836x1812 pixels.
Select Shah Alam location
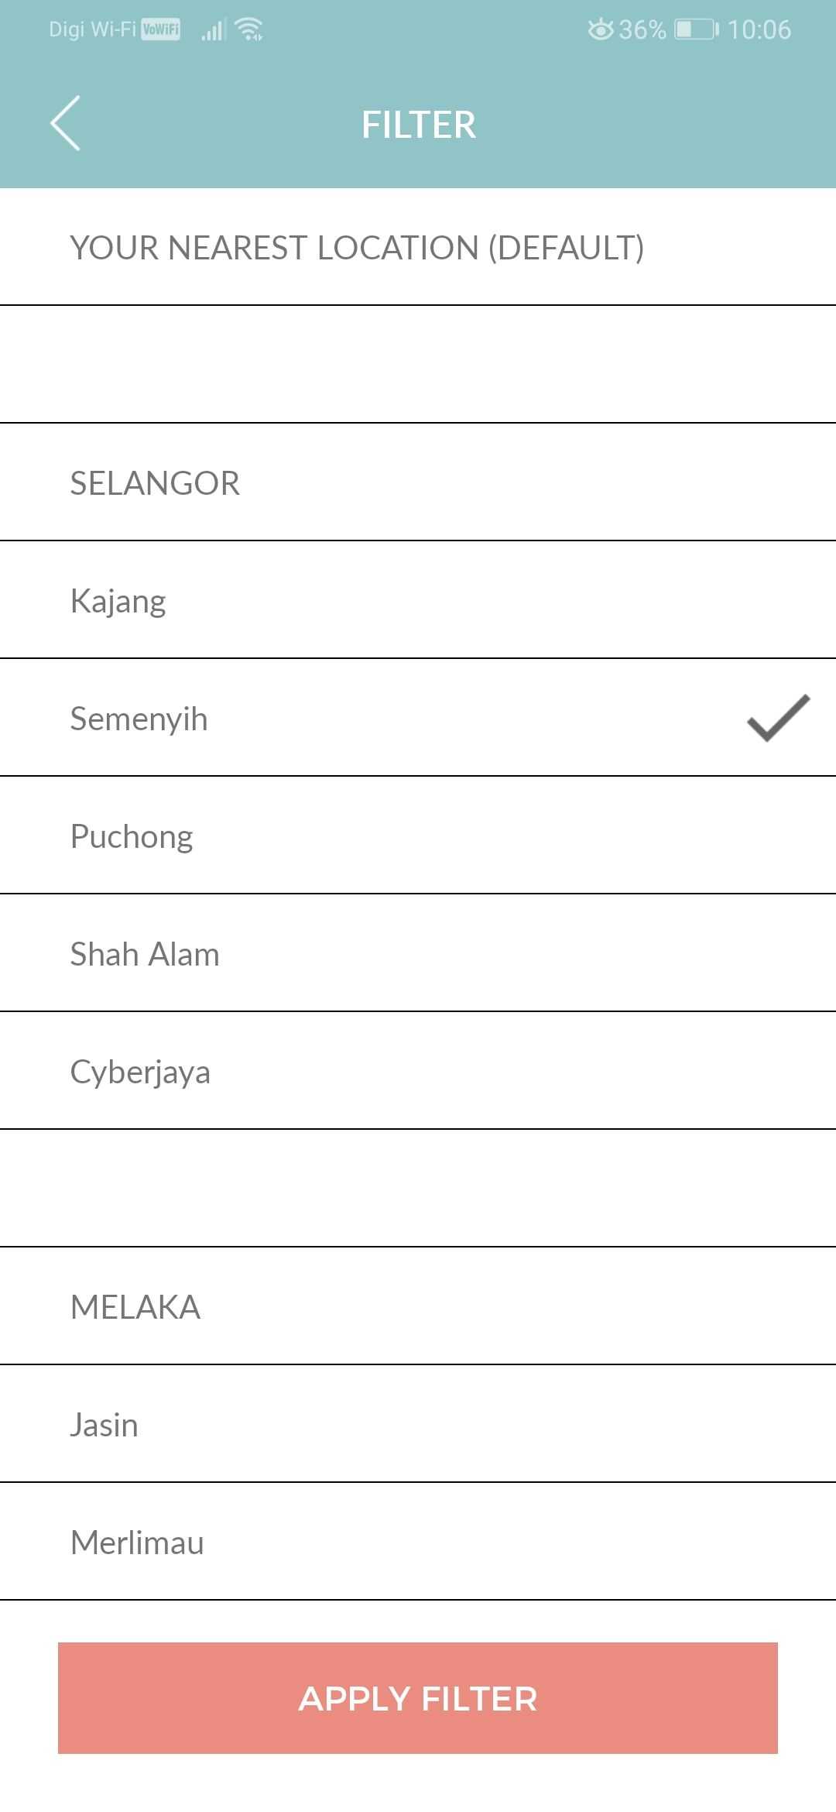[145, 954]
